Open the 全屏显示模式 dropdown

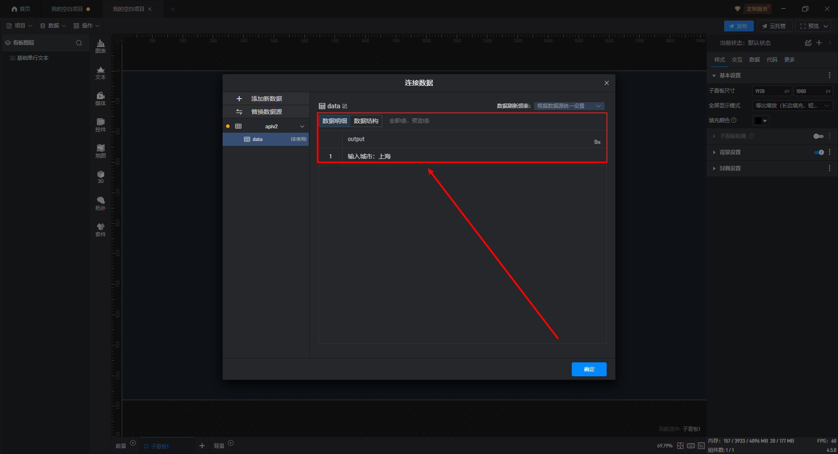click(x=793, y=106)
